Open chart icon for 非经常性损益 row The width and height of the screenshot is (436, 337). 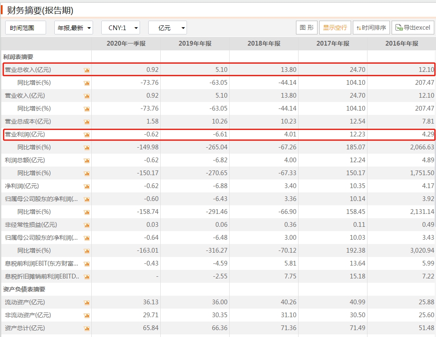[87, 226]
